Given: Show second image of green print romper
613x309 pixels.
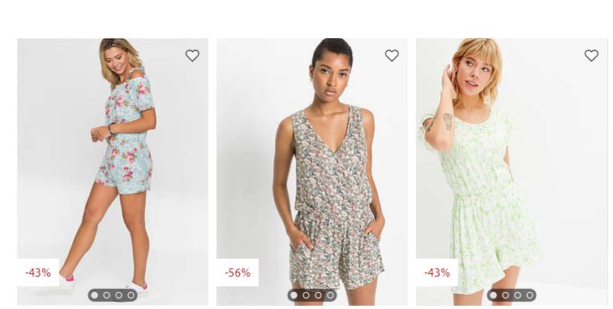Looking at the screenshot, I should (505, 295).
